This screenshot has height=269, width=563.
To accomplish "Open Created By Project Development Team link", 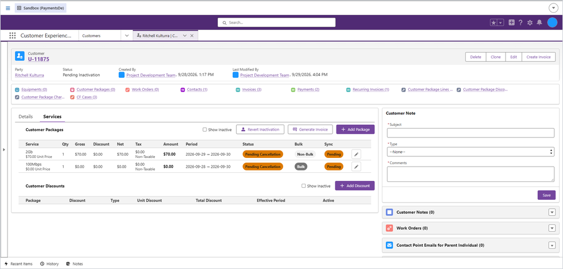I will [x=151, y=76].
